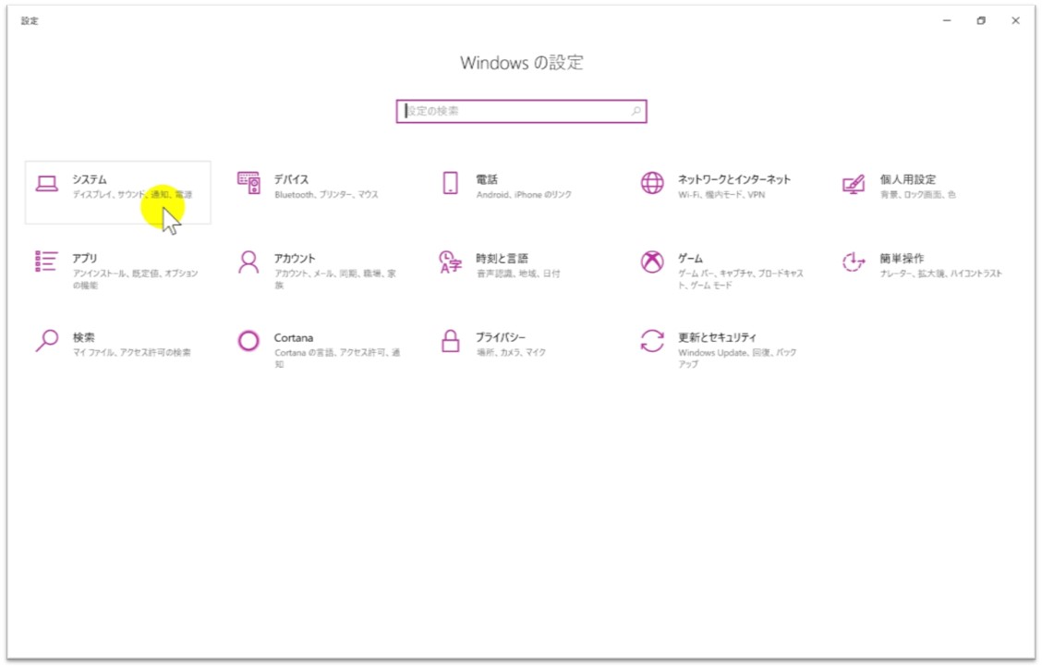Click the 個人用設定 pen and monitor icon
Viewport: 1042px width, 668px height.
click(854, 184)
